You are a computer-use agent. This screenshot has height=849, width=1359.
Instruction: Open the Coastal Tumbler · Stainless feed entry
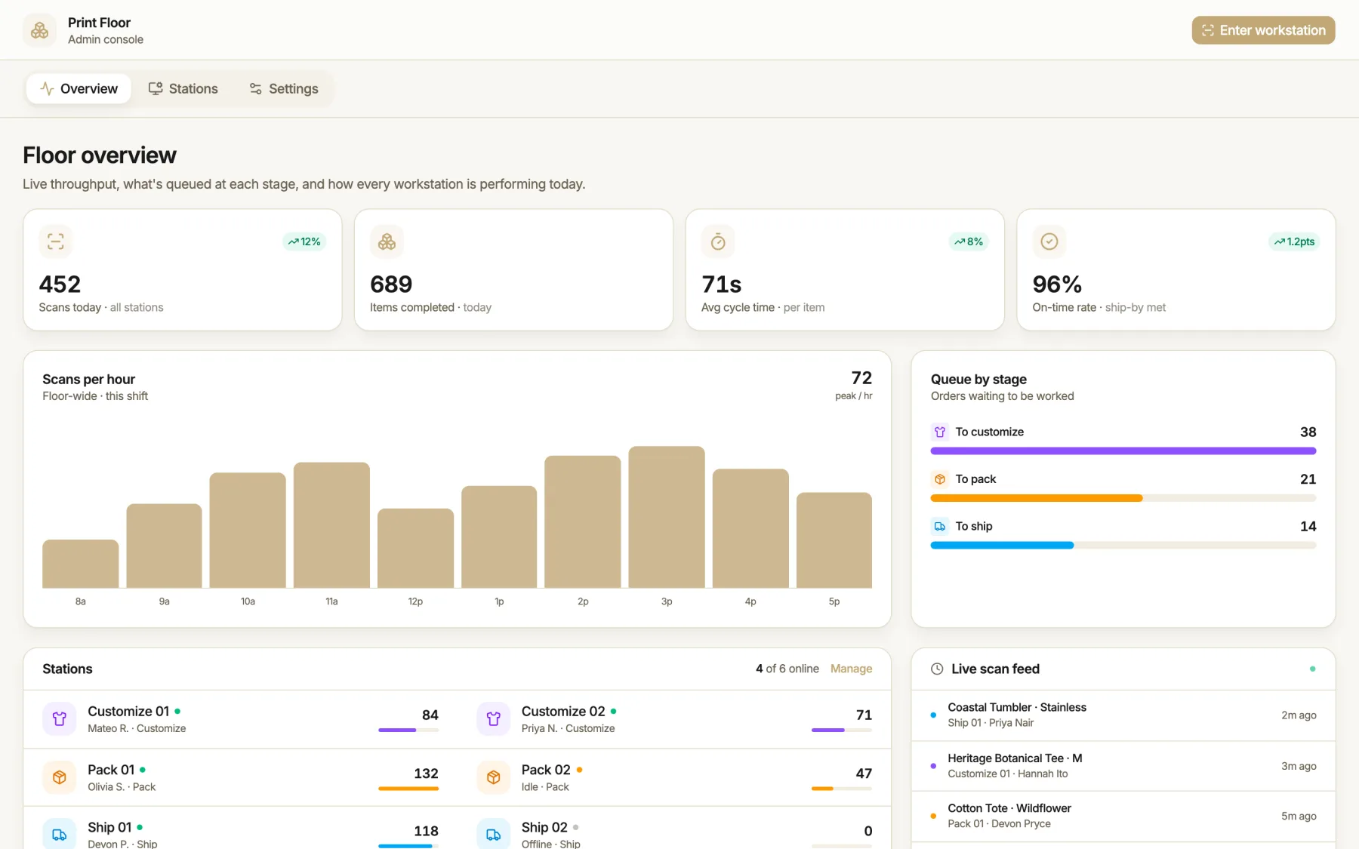tap(1123, 715)
